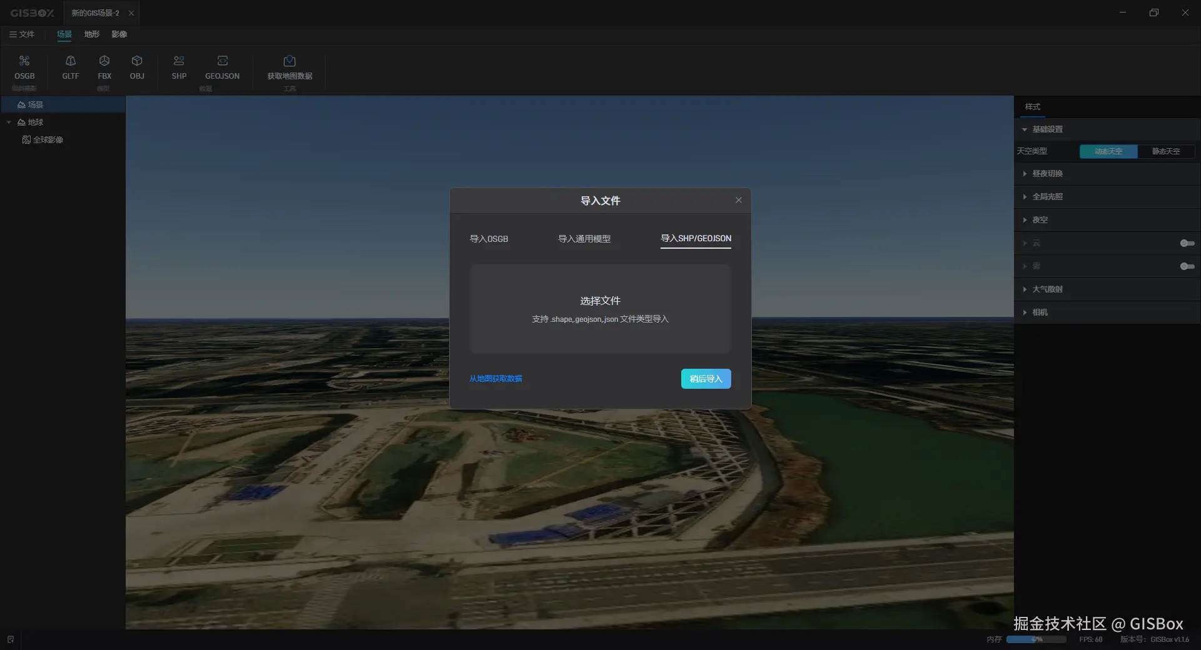Click the FPS: 60 status text
The image size is (1201, 650).
pyautogui.click(x=1091, y=639)
